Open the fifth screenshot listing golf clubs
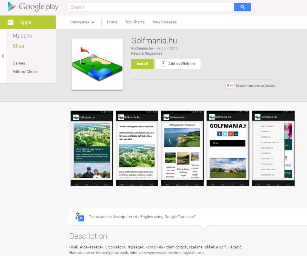Screen dimensions: 307x256 tap(273, 148)
